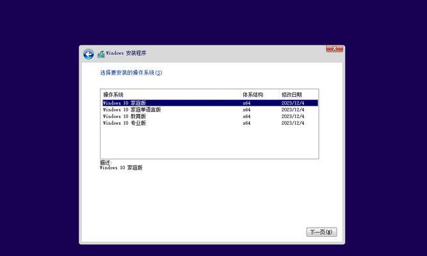The image size is (427, 256).
Task: Select Windows 10 家庭版 in the list
Action: point(210,103)
